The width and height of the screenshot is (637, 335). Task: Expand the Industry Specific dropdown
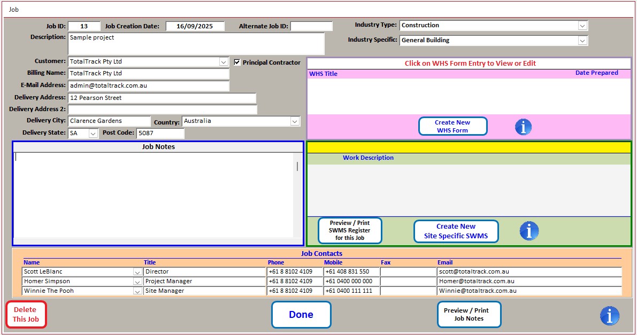pos(583,40)
